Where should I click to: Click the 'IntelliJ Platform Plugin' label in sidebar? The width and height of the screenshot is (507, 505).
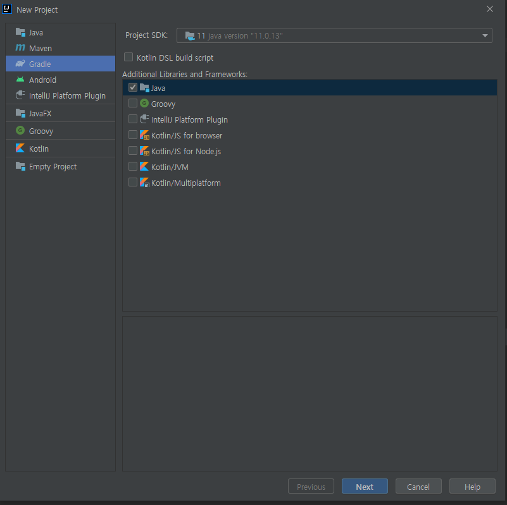(x=67, y=96)
